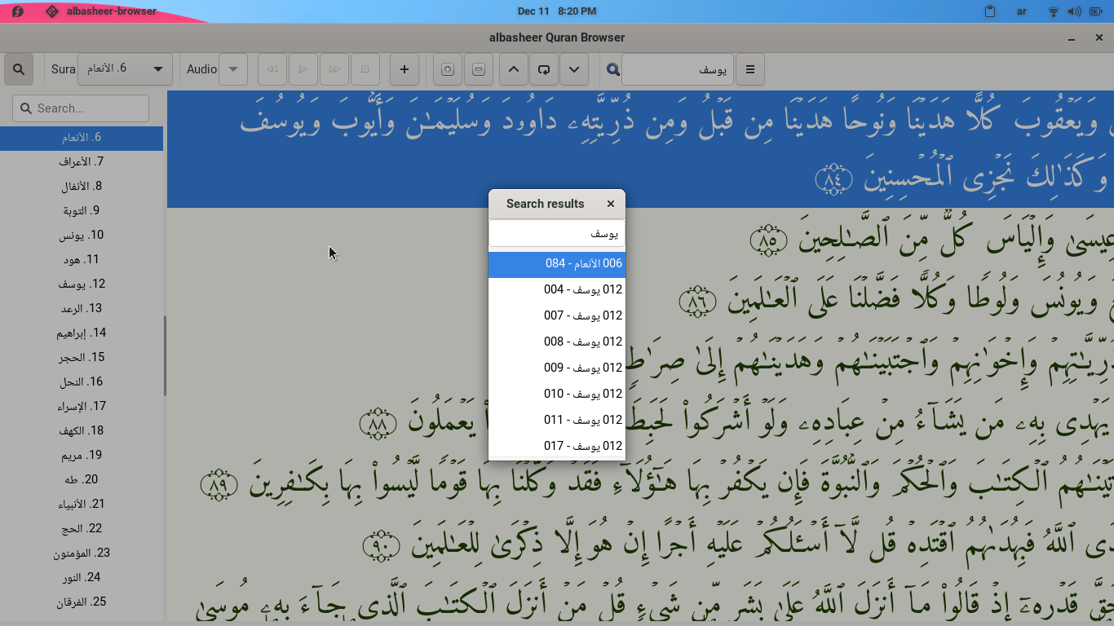This screenshot has width=1114, height=626.
Task: Click verse number marker ٨٩
Action: click(x=218, y=485)
